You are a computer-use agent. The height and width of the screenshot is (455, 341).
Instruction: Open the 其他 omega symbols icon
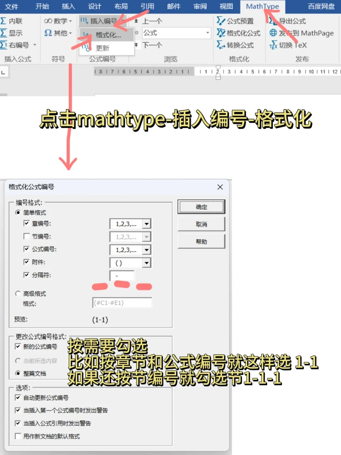(48, 33)
